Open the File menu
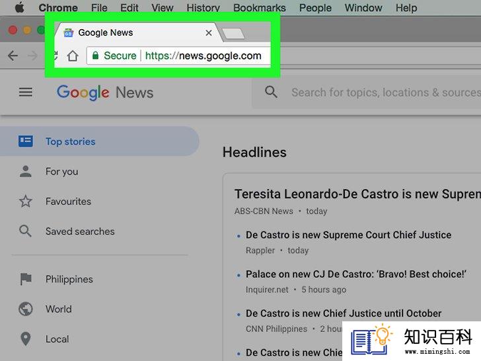Image resolution: width=481 pixels, height=361 pixels. pos(99,8)
